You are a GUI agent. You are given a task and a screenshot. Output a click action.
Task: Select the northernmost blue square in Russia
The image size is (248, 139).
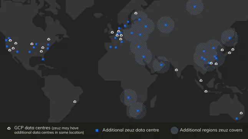[x=195, y=6]
